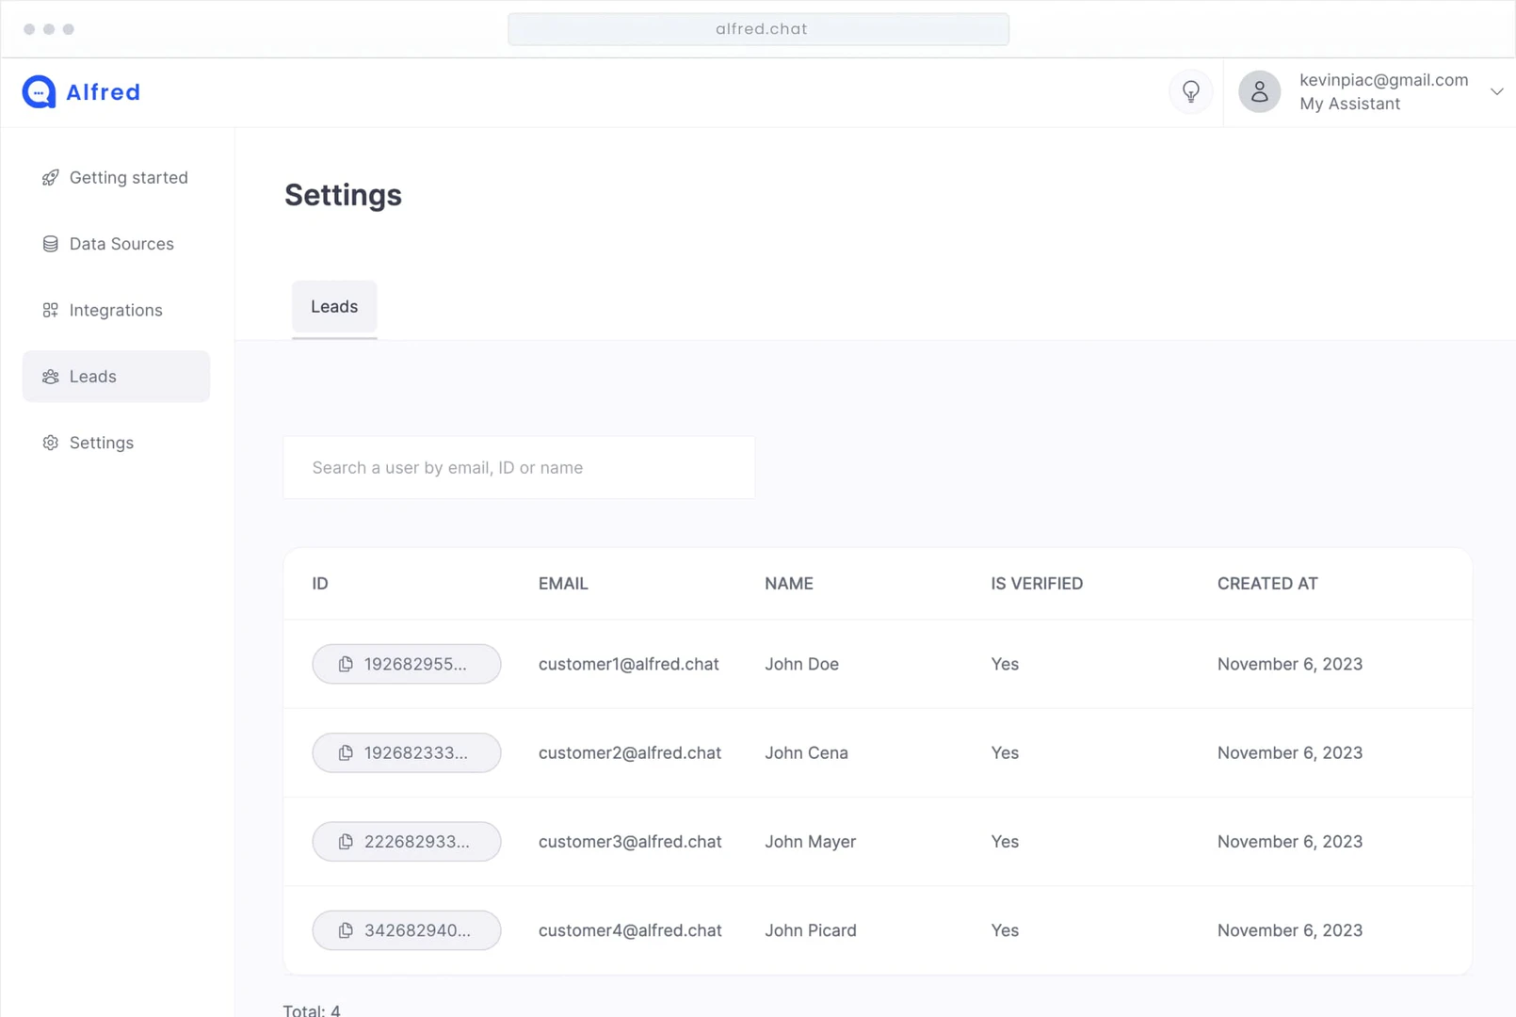Image resolution: width=1516 pixels, height=1017 pixels.
Task: Click the My Assistant label
Action: (1349, 104)
